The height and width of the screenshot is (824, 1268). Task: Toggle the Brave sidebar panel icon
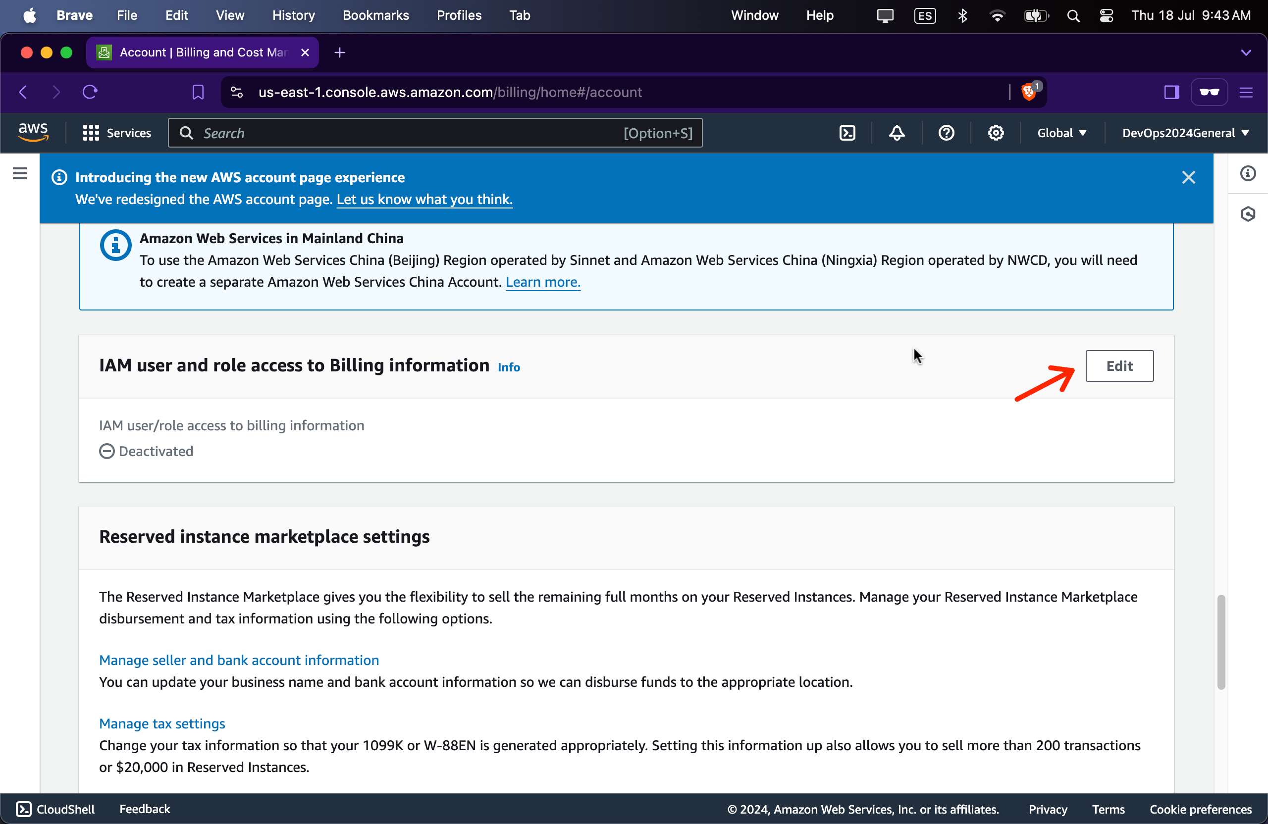coord(1171,92)
